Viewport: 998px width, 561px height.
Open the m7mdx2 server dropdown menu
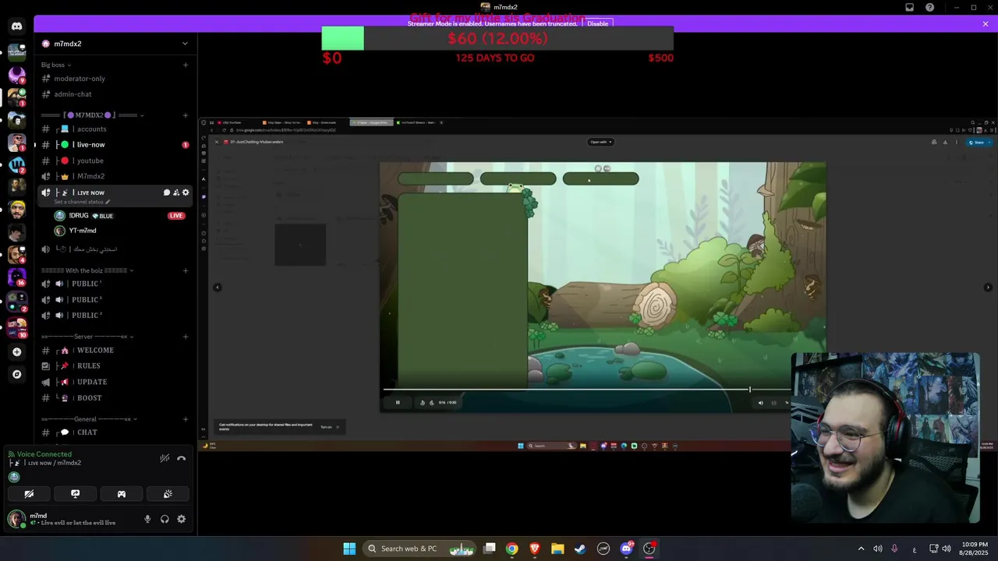tap(185, 44)
